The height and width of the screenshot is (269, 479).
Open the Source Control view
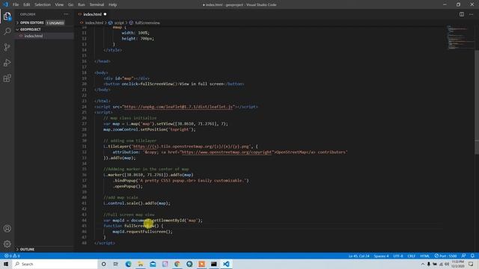coord(7,47)
